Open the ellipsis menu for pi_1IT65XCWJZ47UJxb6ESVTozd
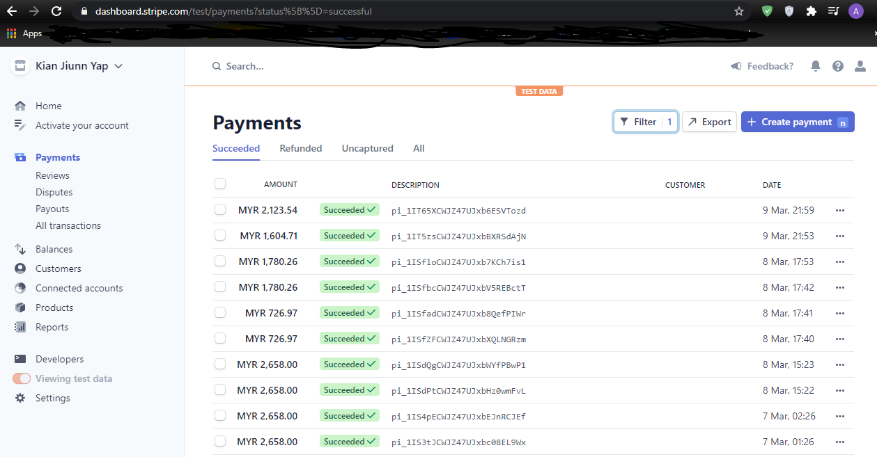 839,210
